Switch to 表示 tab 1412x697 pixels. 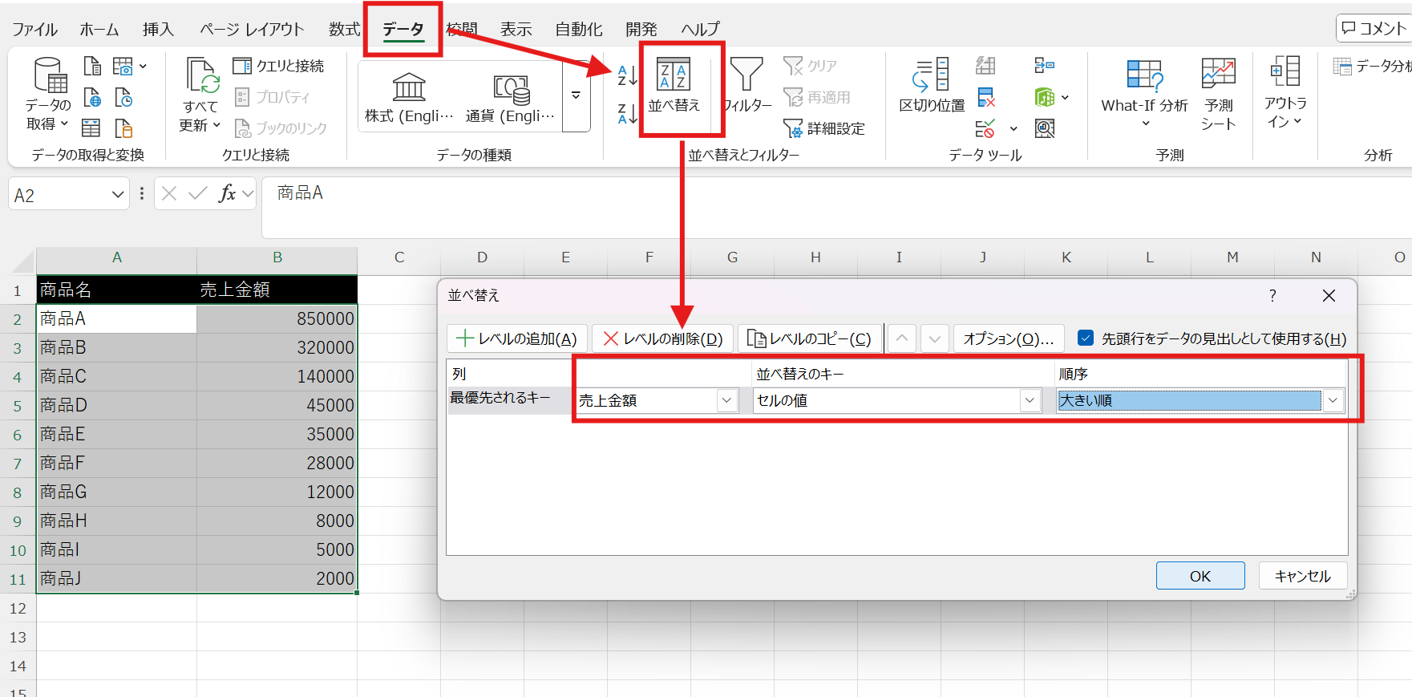pos(516,30)
